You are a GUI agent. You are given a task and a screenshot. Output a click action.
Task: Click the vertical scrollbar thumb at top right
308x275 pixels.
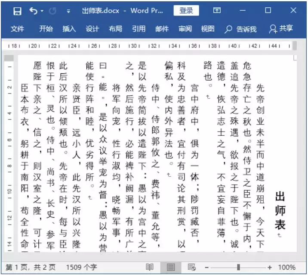coord(294,45)
